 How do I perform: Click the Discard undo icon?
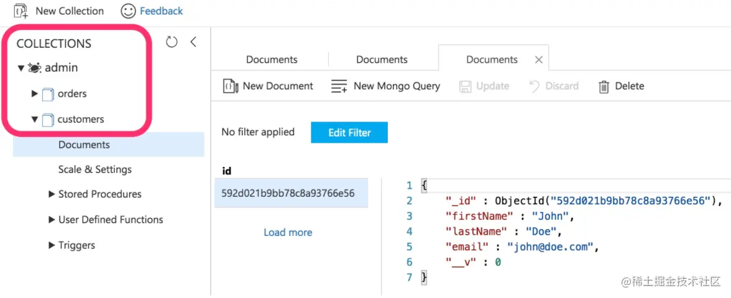point(535,86)
